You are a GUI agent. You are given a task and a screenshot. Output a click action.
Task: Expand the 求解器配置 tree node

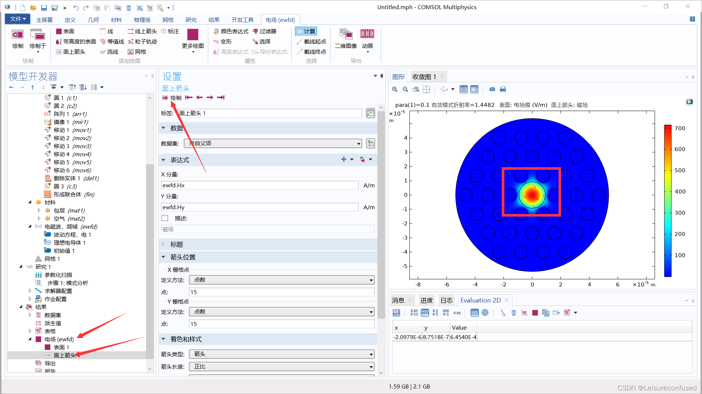(30, 291)
